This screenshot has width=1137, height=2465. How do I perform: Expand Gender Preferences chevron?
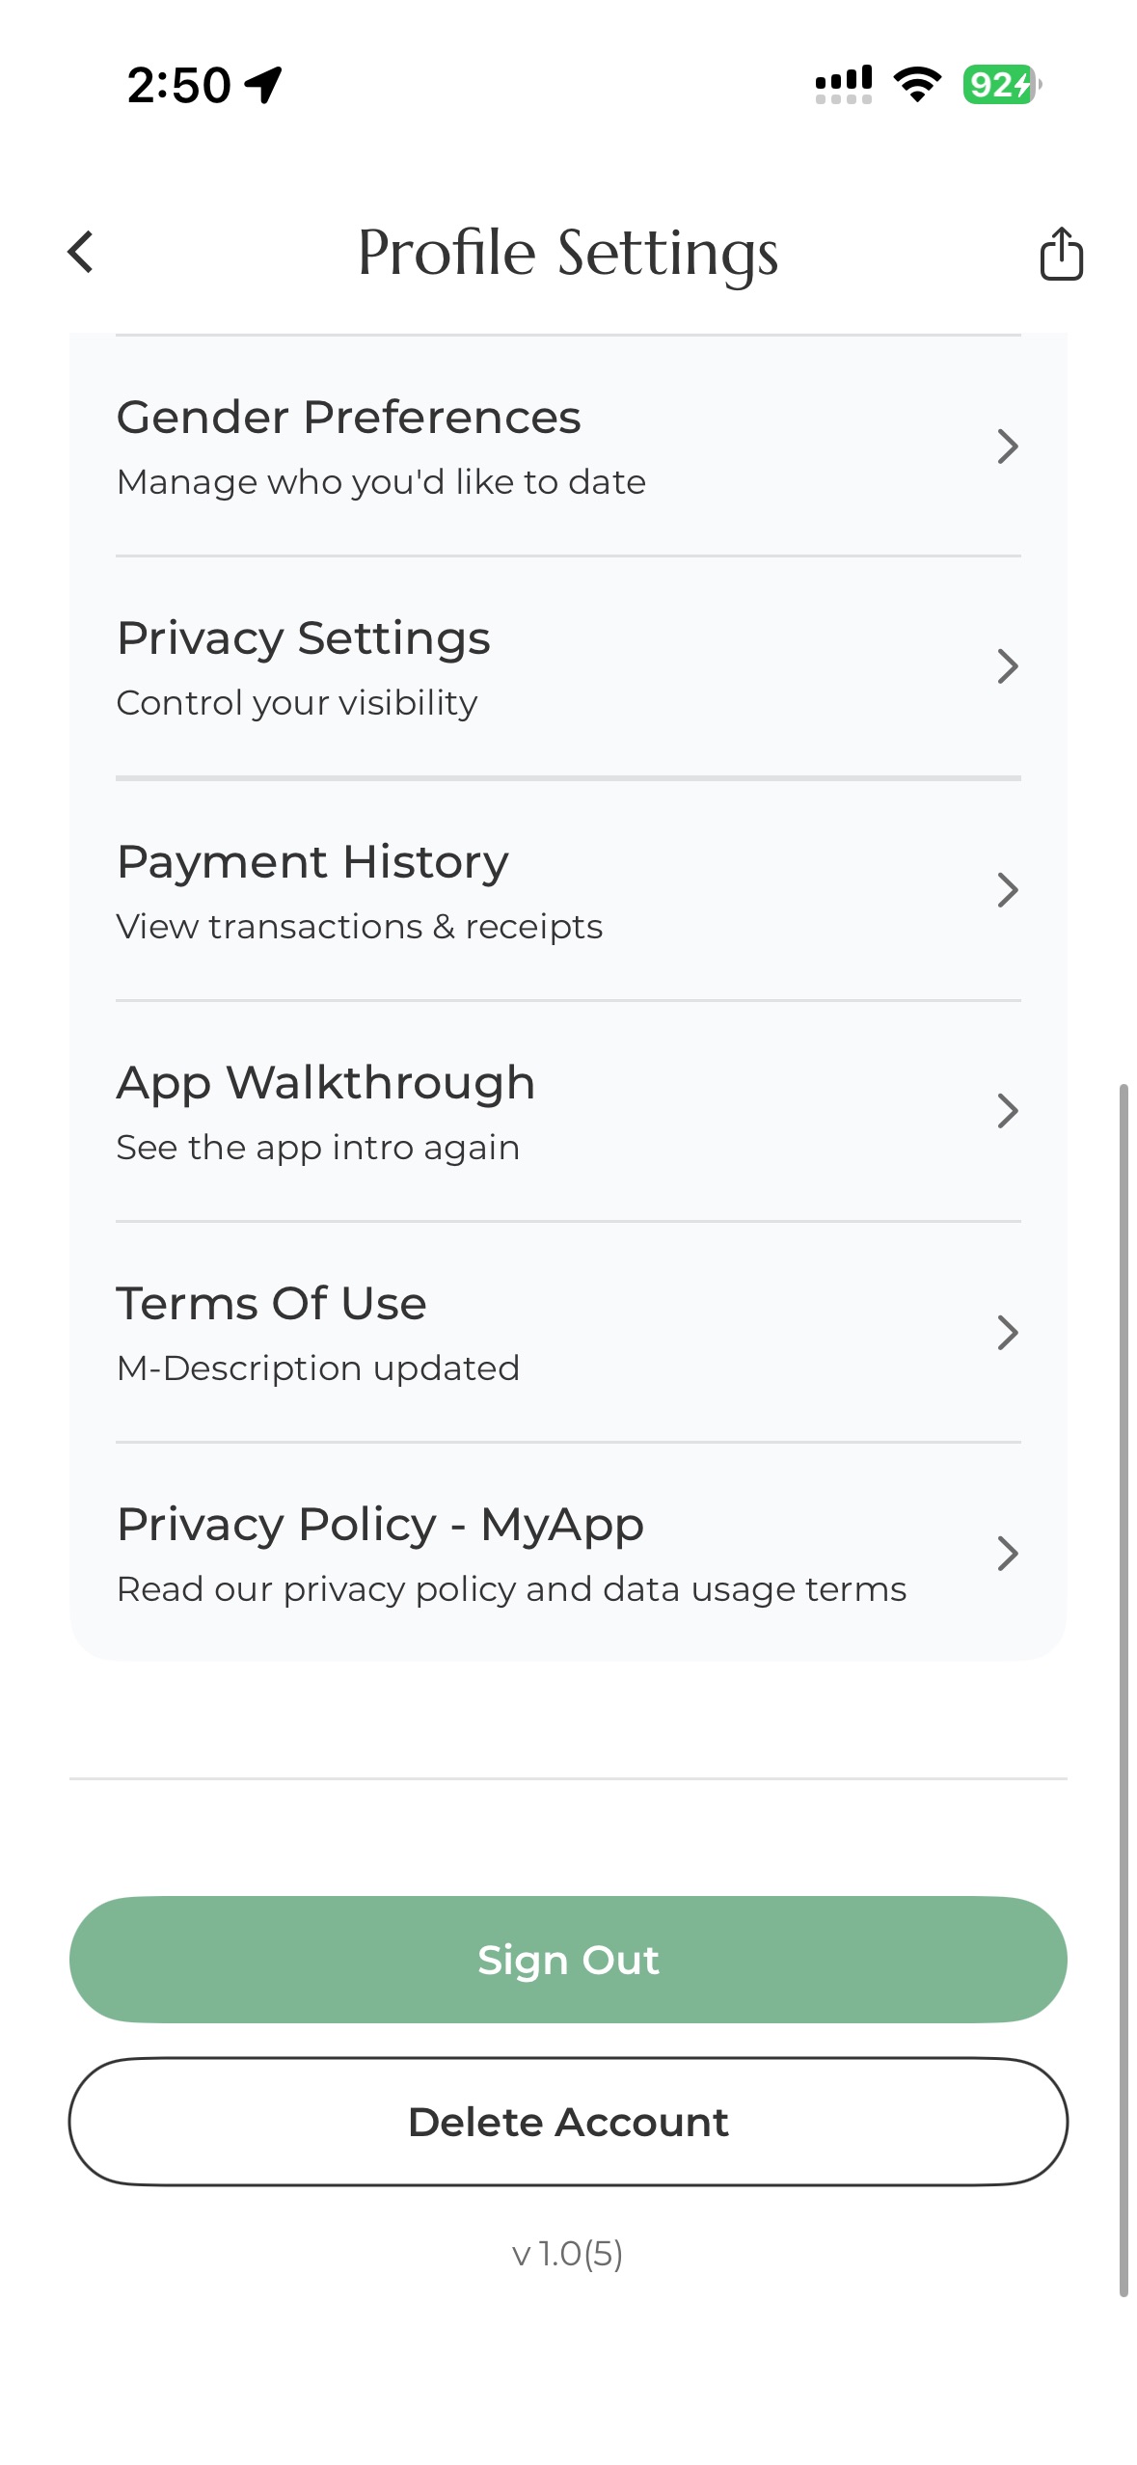click(x=1007, y=447)
